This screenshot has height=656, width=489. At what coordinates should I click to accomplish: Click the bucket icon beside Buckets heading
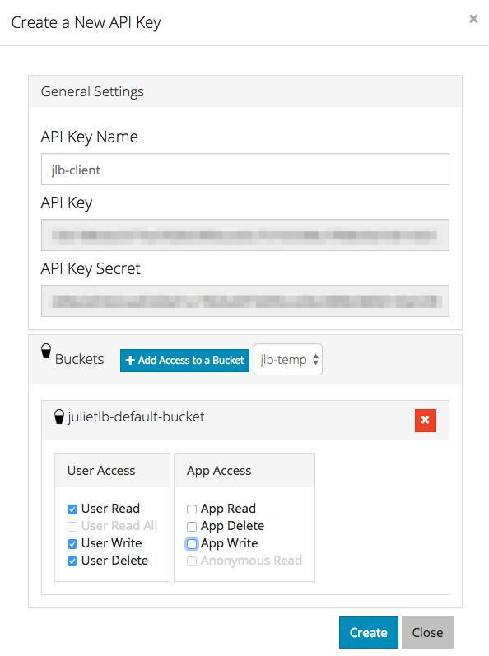pyautogui.click(x=46, y=351)
